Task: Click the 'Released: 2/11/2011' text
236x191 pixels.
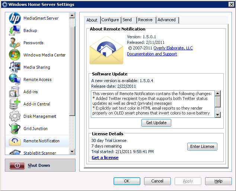Action: tap(146, 42)
